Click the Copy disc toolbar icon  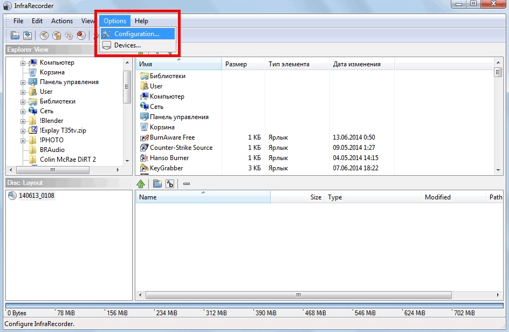click(x=69, y=35)
